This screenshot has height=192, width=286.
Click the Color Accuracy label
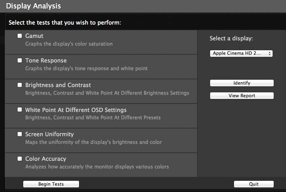pyautogui.click(x=46, y=159)
